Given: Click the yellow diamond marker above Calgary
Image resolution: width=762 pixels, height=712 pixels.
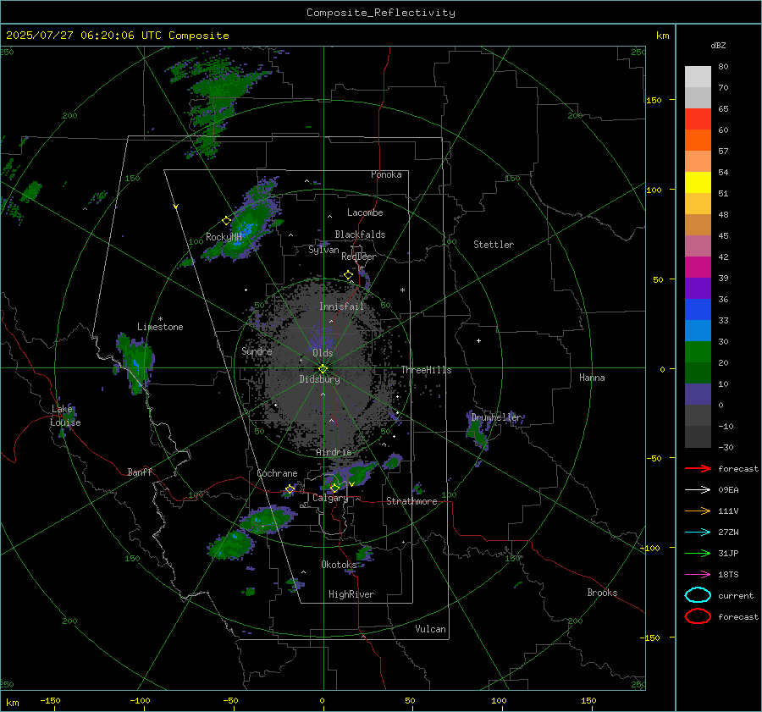Looking at the screenshot, I should [x=334, y=488].
